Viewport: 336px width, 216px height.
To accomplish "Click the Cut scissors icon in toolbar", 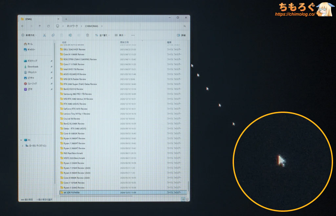I will pos(44,35).
